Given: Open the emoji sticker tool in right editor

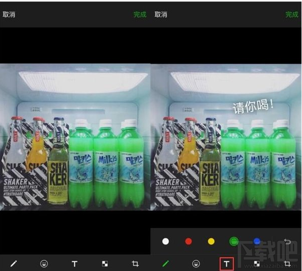Looking at the screenshot, I should click(196, 263).
